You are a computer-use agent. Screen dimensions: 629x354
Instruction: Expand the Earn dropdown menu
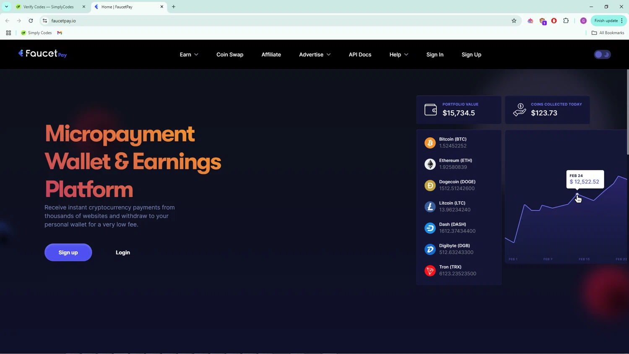[189, 55]
